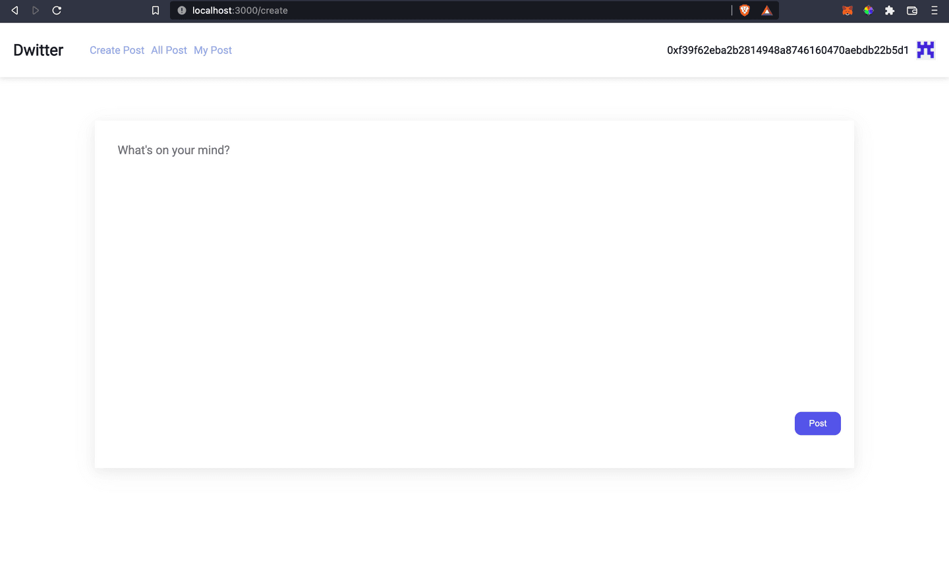Click the browser back arrow
Screen dimensions: 949x566
pyautogui.click(x=14, y=11)
